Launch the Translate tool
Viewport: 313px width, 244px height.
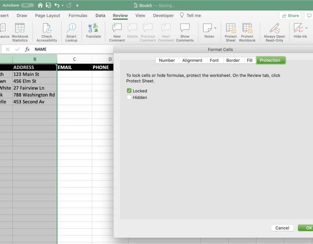(93, 31)
